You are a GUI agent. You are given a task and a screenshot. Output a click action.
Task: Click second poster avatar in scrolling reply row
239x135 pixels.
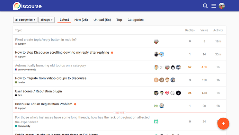coord(162,54)
